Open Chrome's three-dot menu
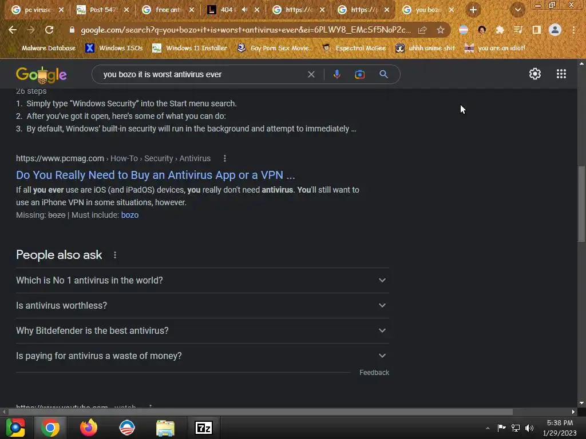This screenshot has height=439, width=586. coord(573,30)
